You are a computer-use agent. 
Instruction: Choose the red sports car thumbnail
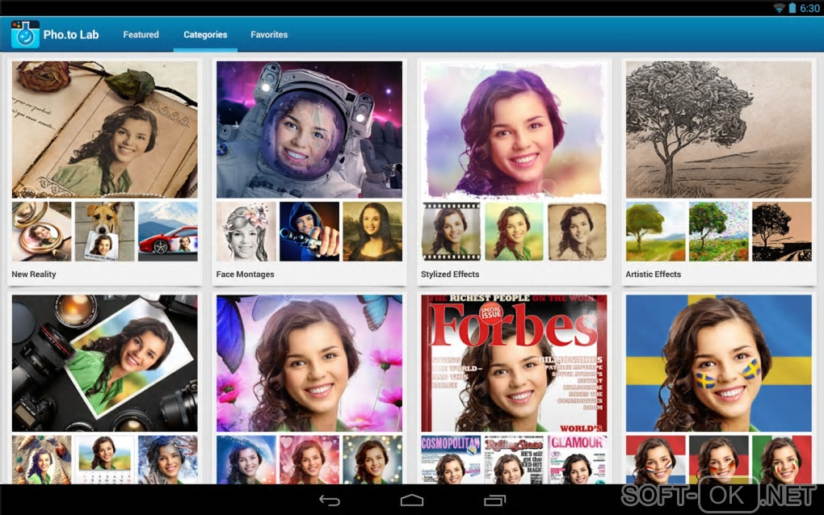point(168,232)
